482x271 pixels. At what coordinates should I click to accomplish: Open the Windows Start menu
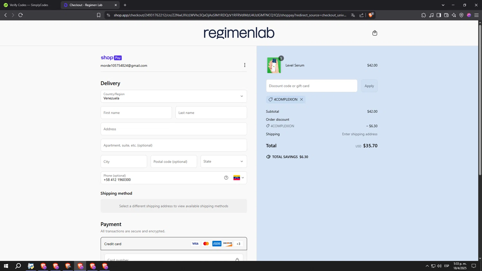[6, 266]
